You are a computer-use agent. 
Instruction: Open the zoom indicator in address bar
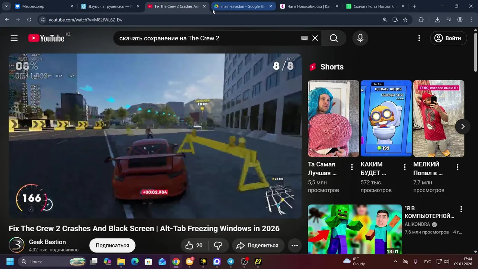pyautogui.click(x=385, y=20)
